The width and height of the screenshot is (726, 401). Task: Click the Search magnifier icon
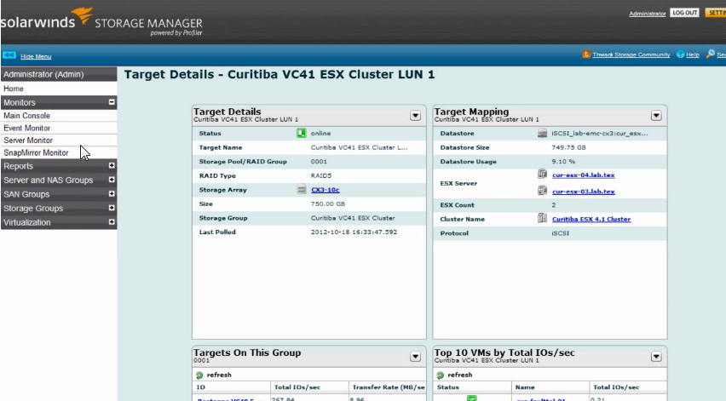pos(711,54)
